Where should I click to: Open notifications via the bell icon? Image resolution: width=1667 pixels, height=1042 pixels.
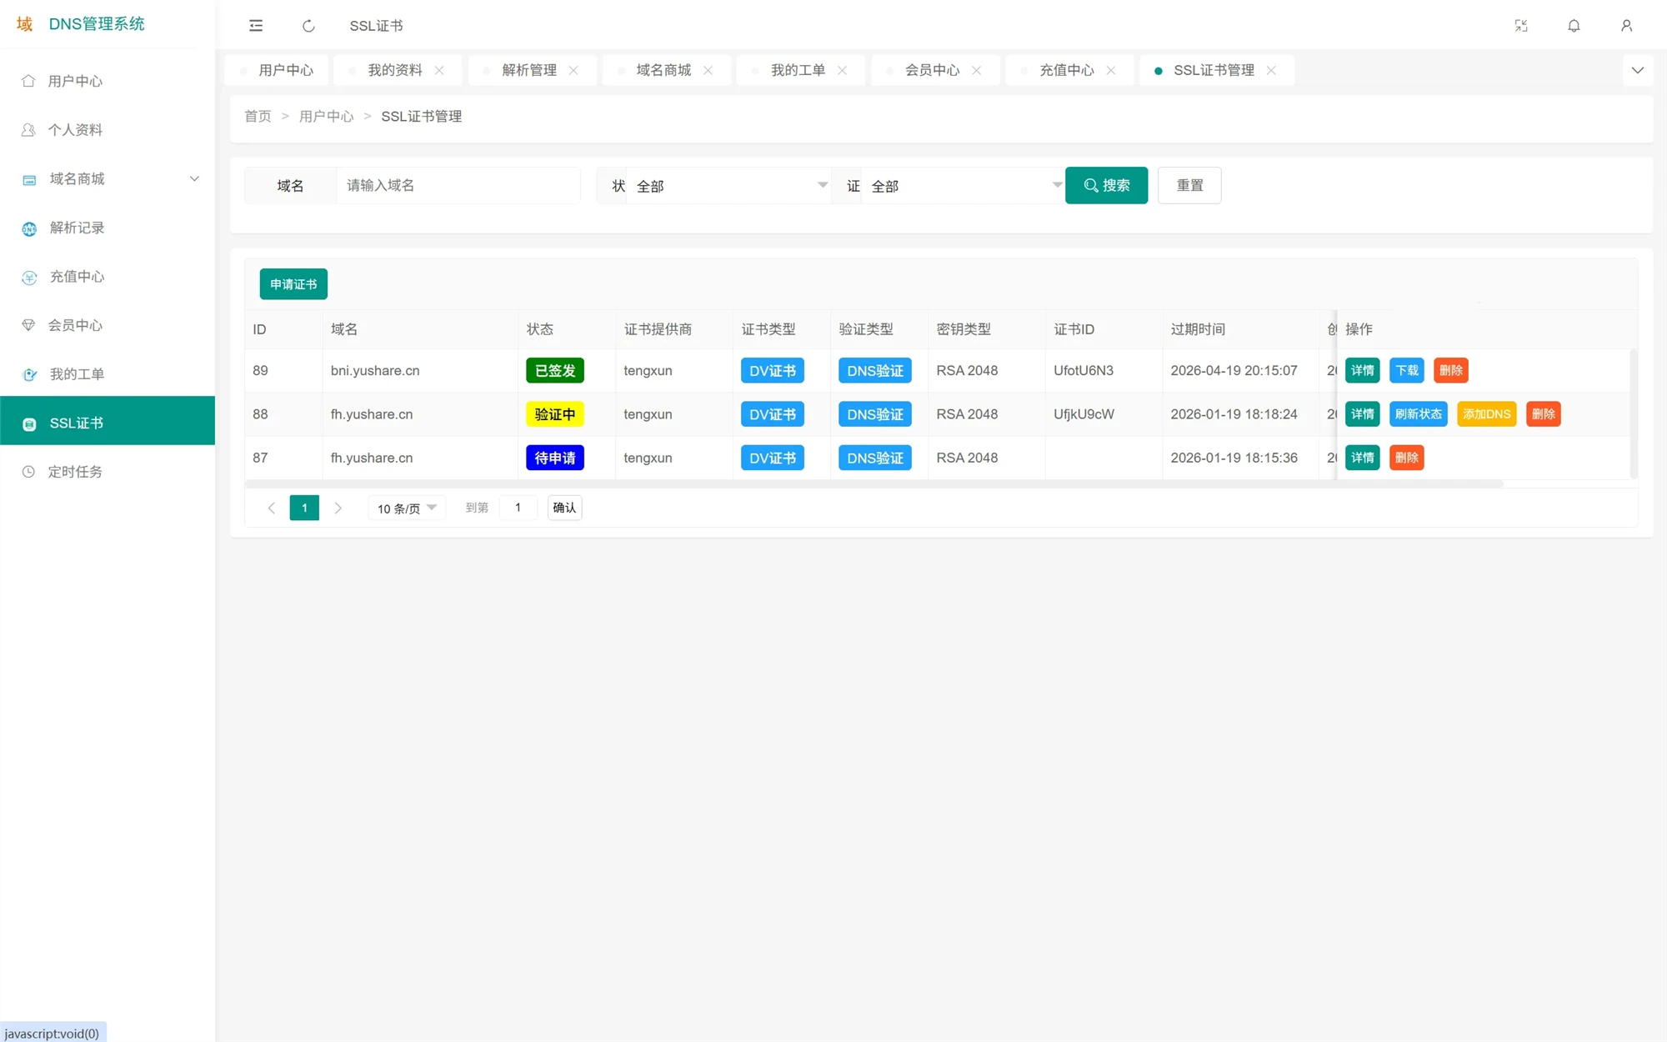tap(1574, 26)
